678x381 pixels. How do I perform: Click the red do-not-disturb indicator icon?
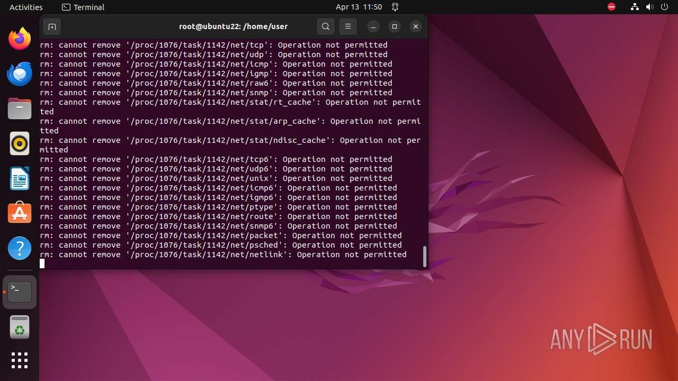point(612,7)
